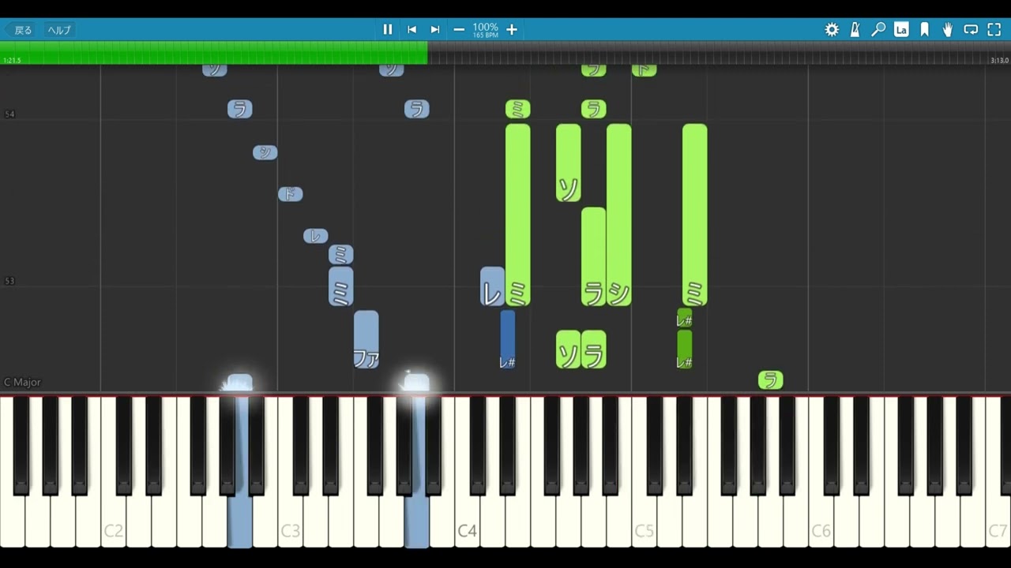Click the blue シ falling note
This screenshot has width=1011, height=568.
pos(265,152)
